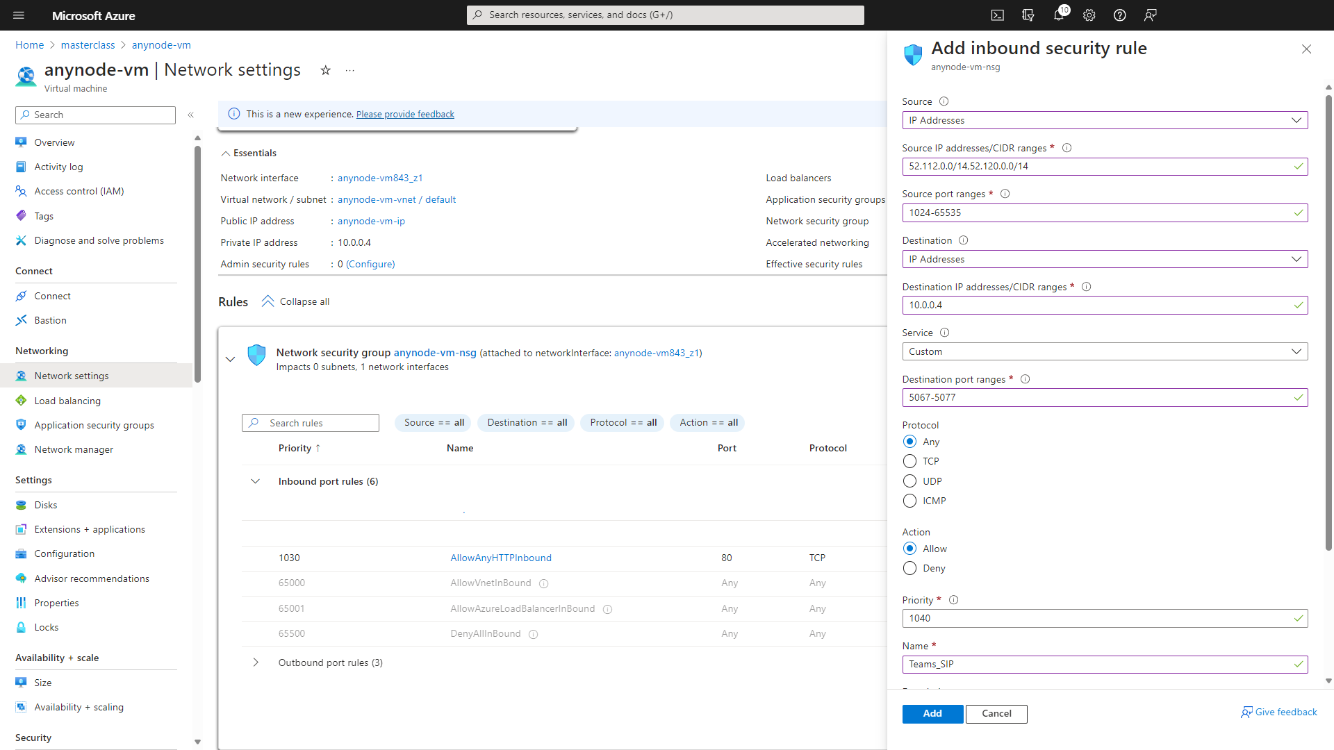Show info for DenyAllInBound rule
The width and height of the screenshot is (1334, 750).
coord(534,634)
